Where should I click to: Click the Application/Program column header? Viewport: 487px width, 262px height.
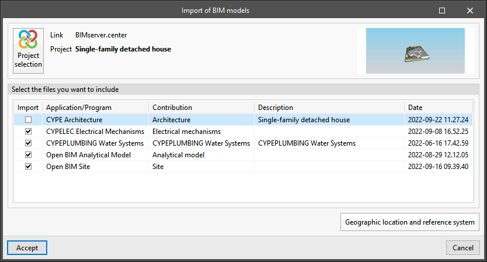78,108
